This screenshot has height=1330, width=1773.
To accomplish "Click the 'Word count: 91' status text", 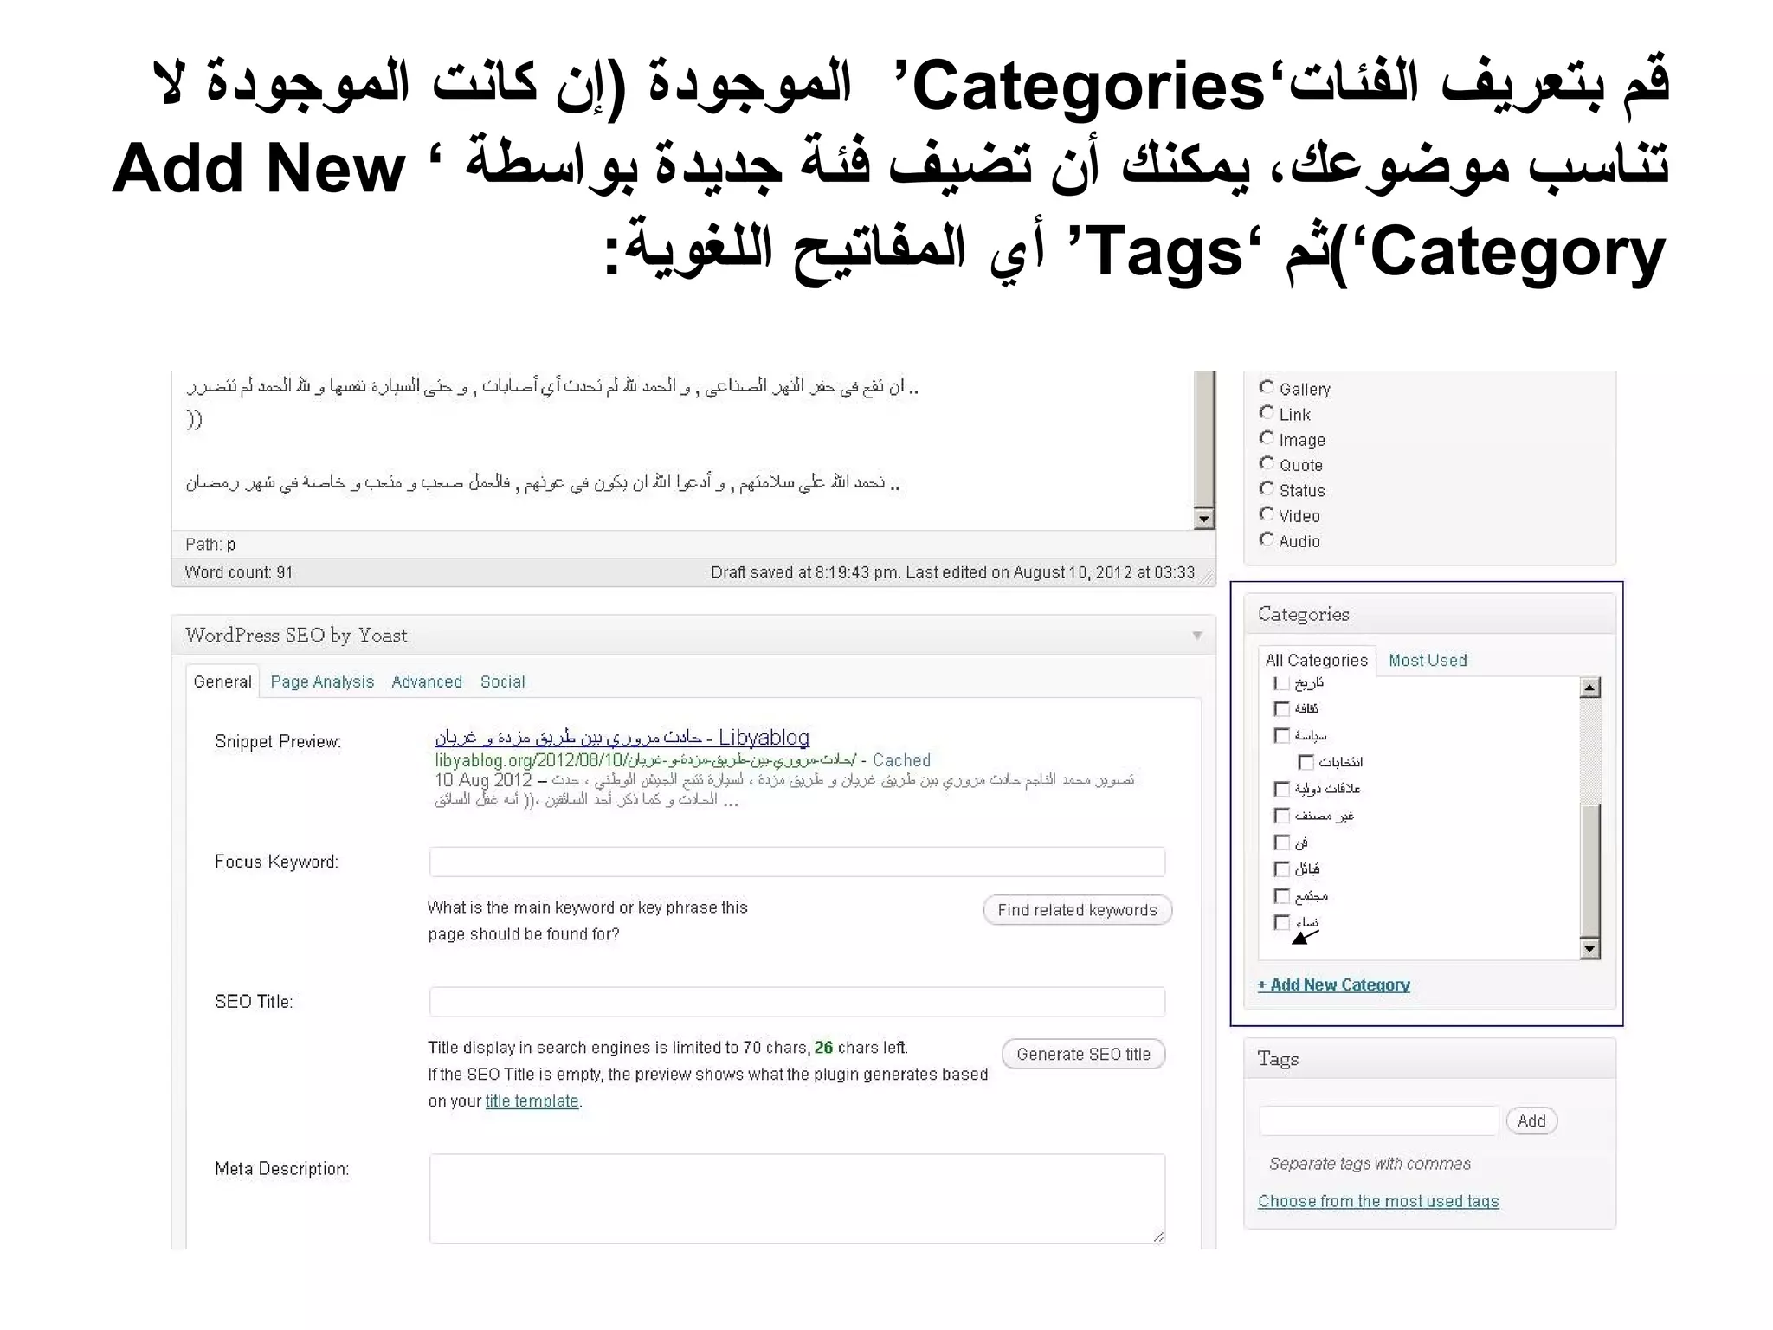I will click(239, 572).
